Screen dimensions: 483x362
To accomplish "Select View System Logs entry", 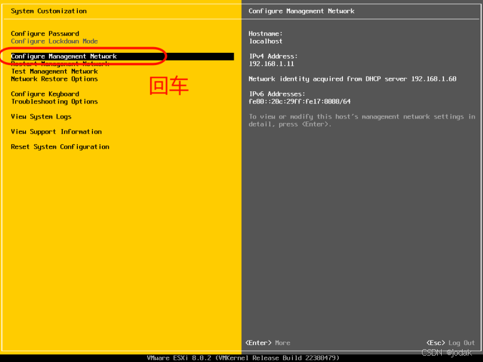I will pos(41,117).
